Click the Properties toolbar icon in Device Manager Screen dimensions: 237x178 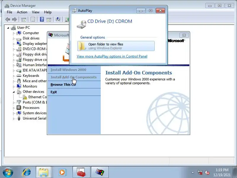[33, 19]
